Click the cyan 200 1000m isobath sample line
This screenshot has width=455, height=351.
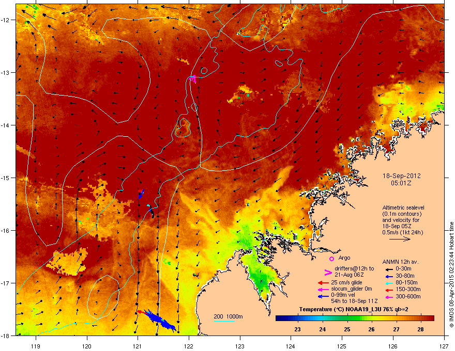[x=224, y=321]
